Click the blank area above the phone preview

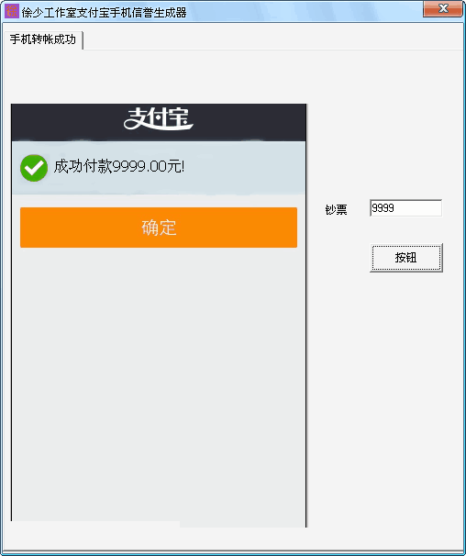coord(159,76)
